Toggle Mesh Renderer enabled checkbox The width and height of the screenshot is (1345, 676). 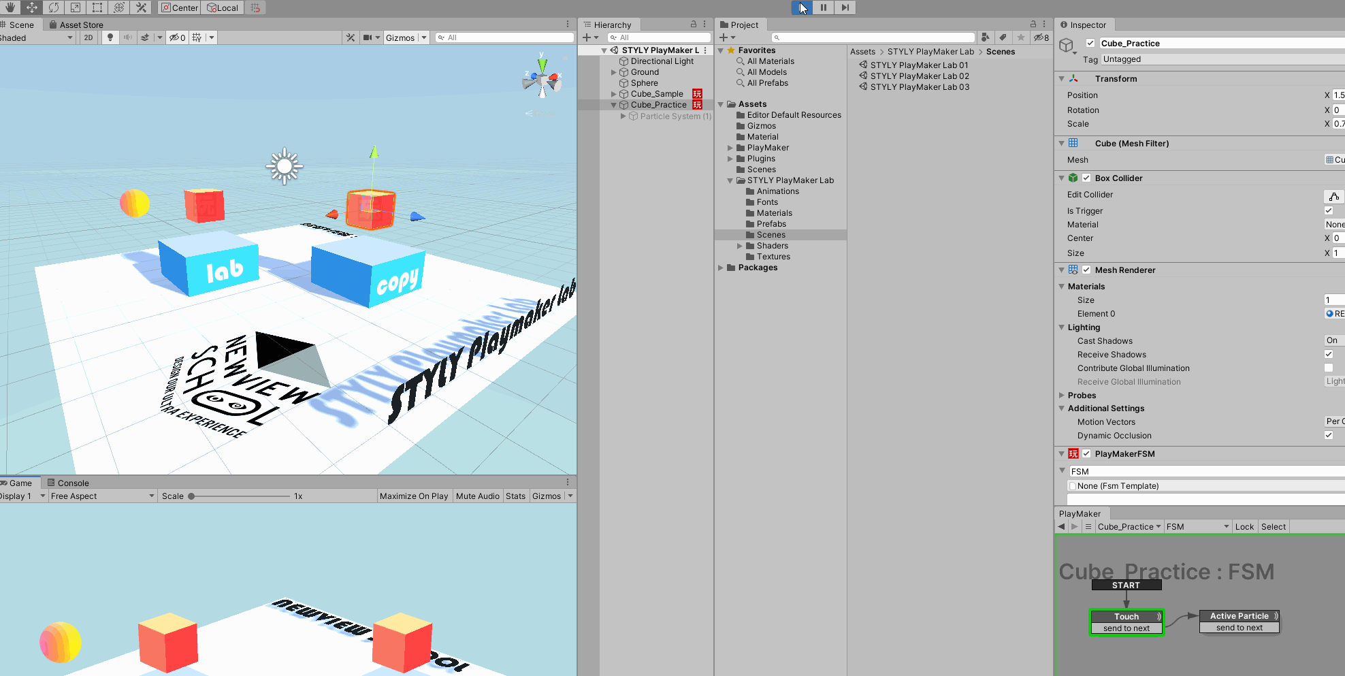[1086, 270]
